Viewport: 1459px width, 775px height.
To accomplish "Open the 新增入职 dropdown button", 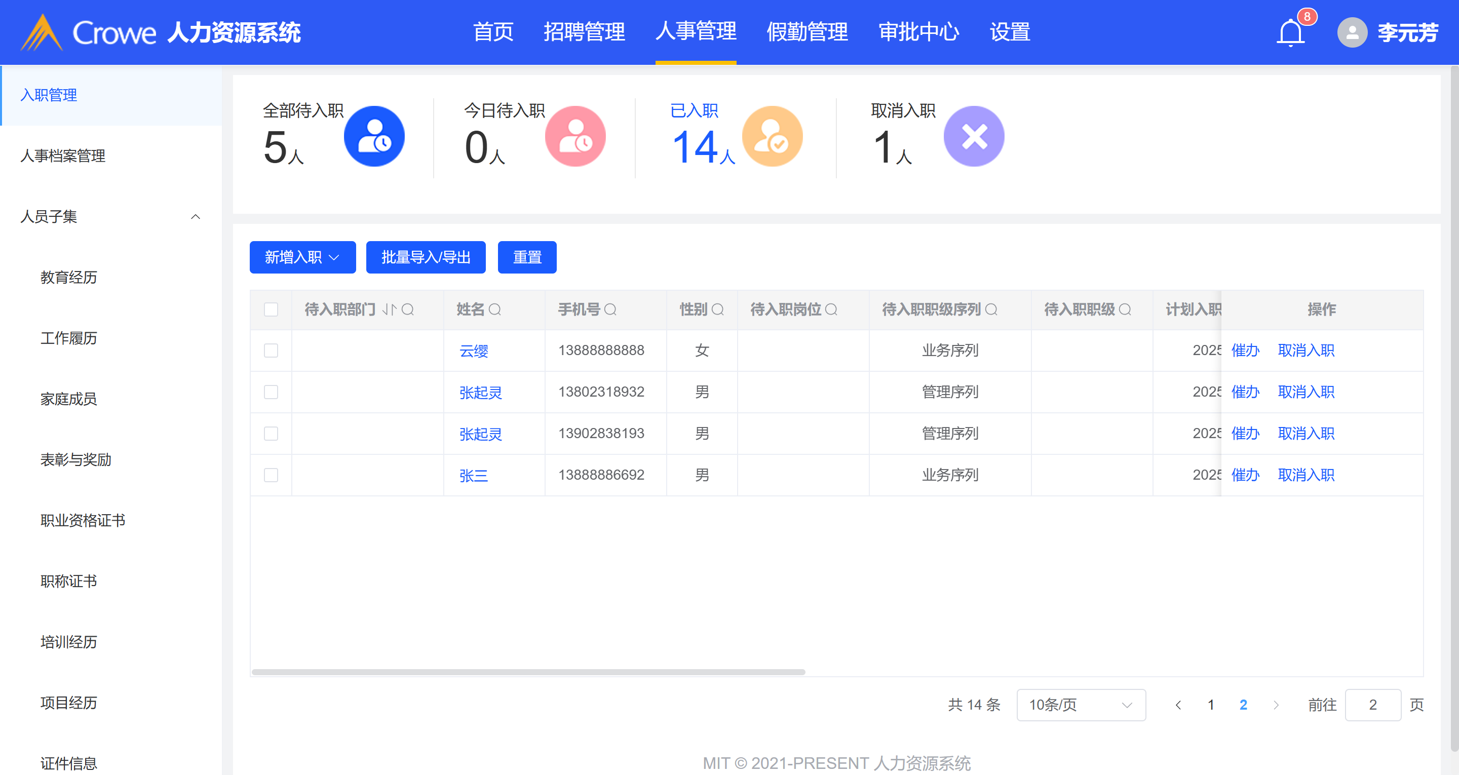I will (302, 257).
